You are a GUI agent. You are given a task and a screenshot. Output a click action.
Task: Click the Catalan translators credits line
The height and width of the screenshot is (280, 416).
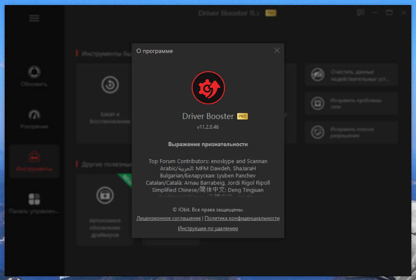(x=208, y=182)
